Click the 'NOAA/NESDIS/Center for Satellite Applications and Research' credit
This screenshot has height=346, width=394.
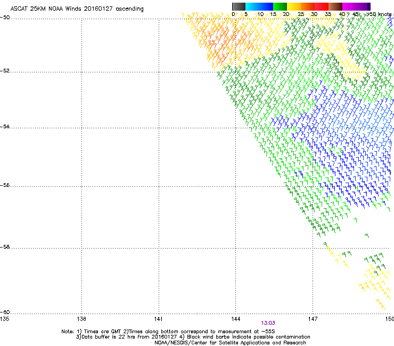coord(230,343)
